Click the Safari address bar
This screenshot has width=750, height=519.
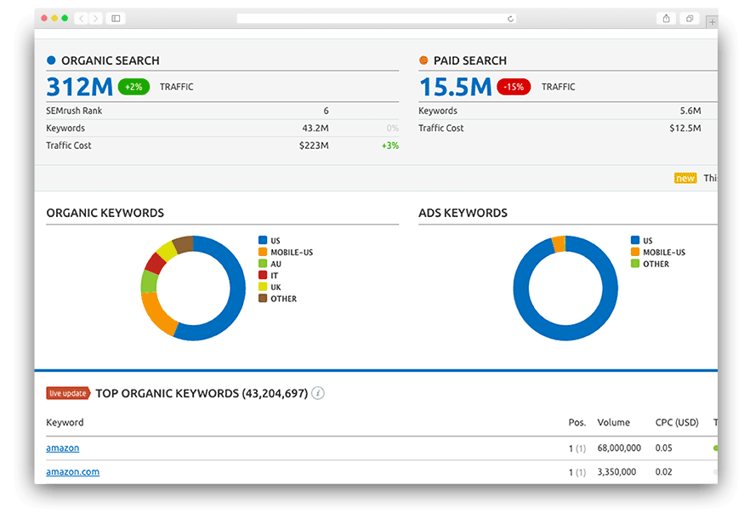374,18
